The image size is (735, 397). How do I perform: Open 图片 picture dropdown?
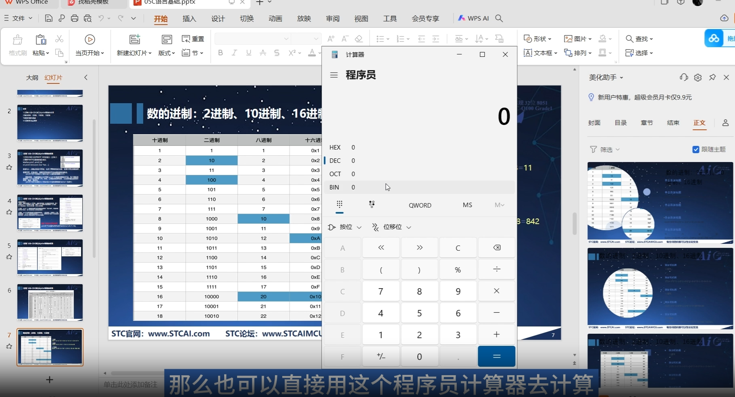tap(578, 39)
